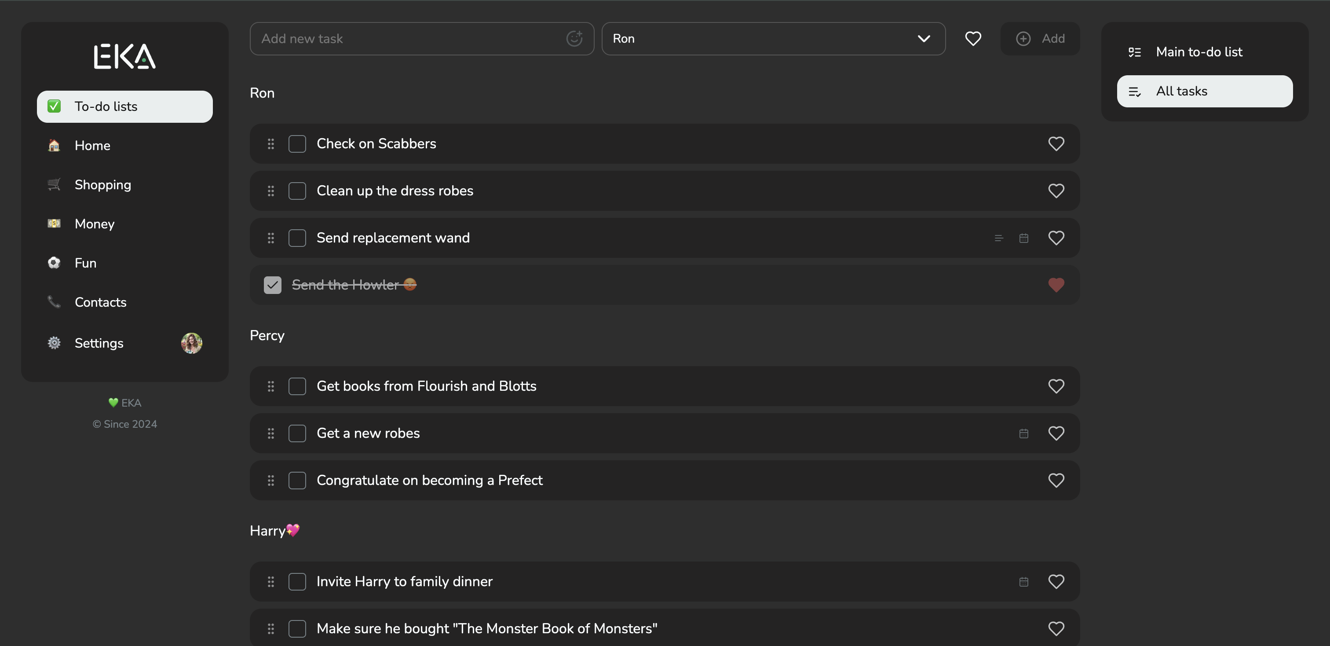Check off Clean up the dress robes

click(297, 191)
